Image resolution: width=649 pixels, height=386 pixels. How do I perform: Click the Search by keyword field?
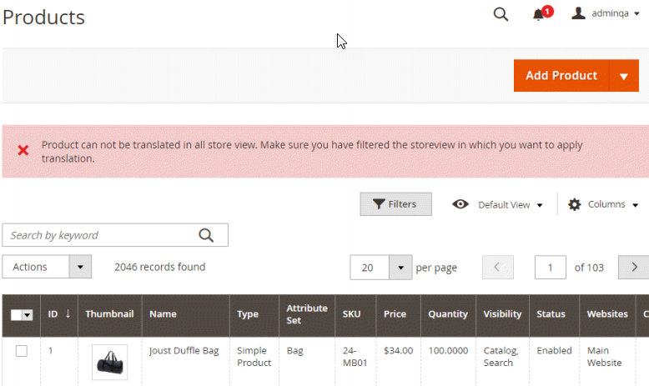coord(100,235)
